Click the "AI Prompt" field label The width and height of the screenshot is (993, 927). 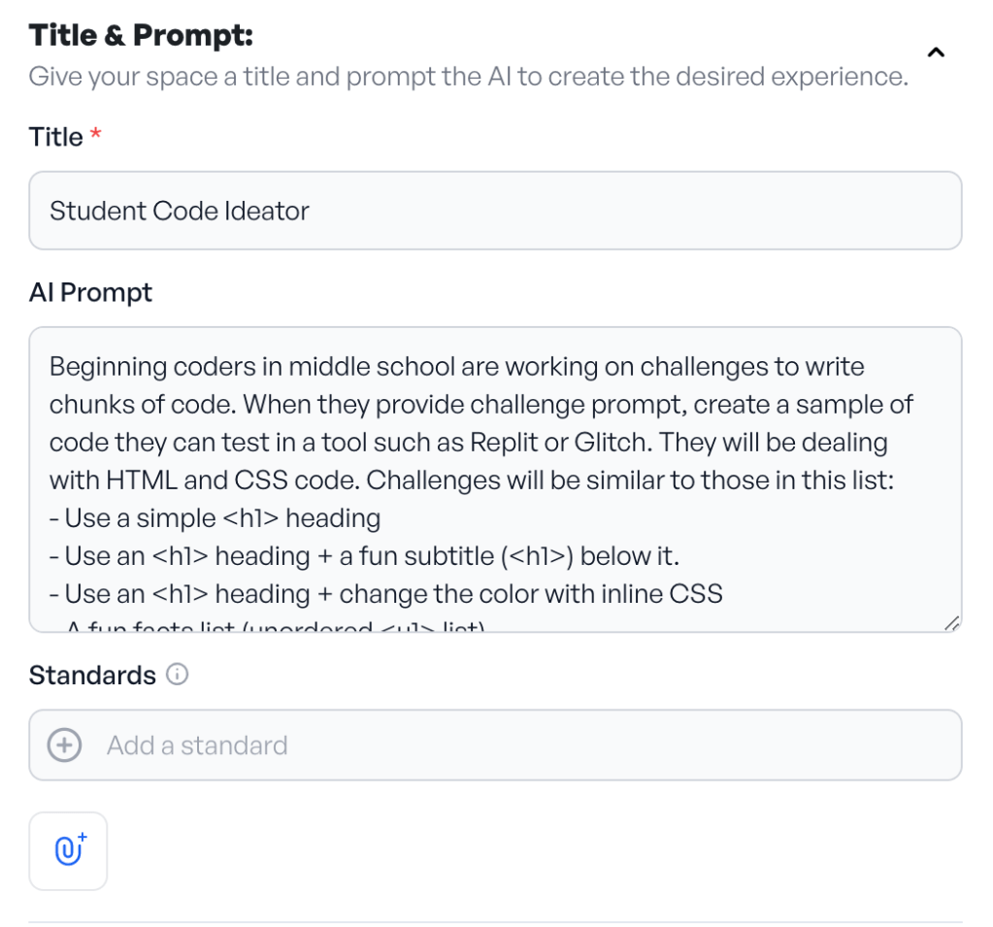90,292
